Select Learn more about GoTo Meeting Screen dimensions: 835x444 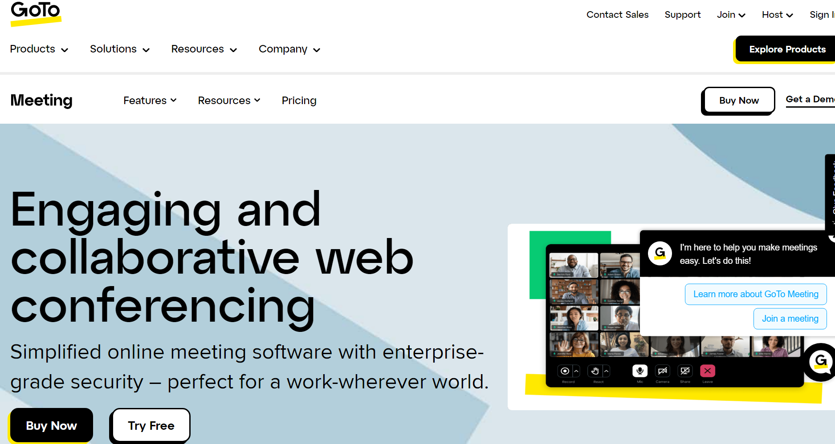[756, 294]
